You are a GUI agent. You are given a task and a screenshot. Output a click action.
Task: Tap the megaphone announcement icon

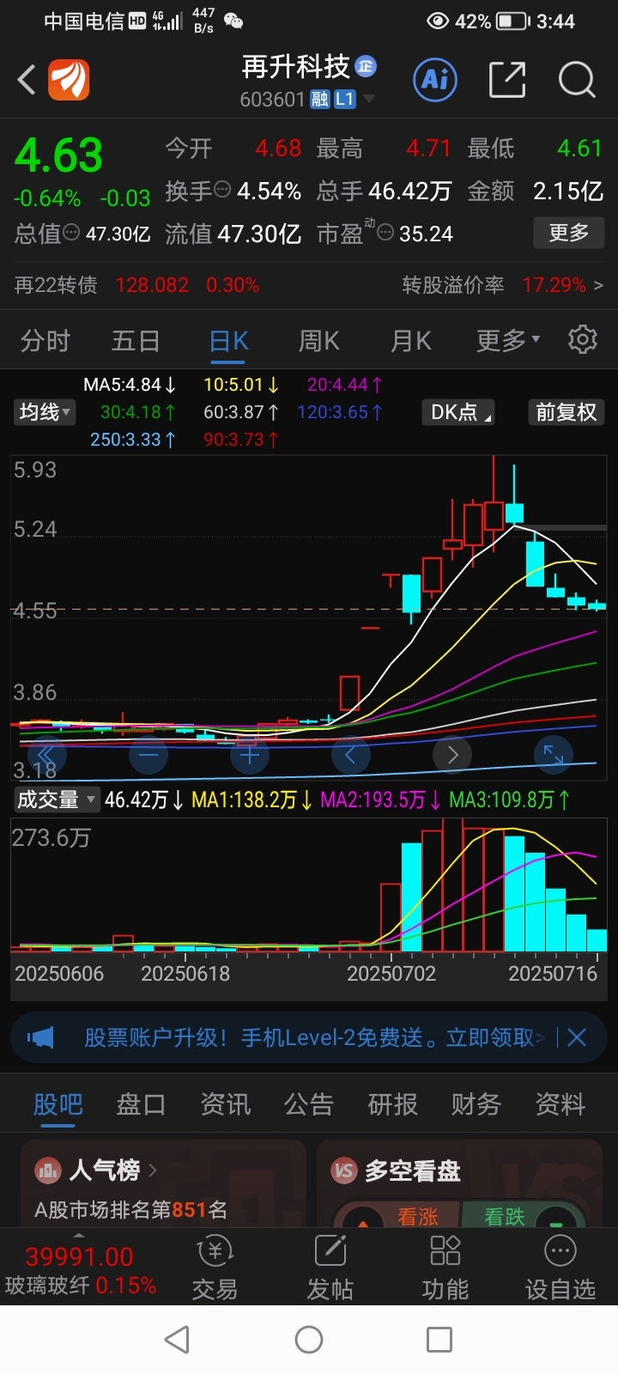pos(40,1037)
